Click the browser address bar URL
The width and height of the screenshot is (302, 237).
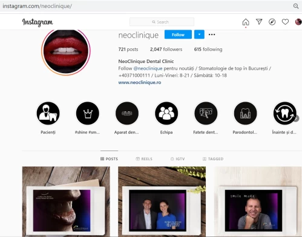coord(37,6)
